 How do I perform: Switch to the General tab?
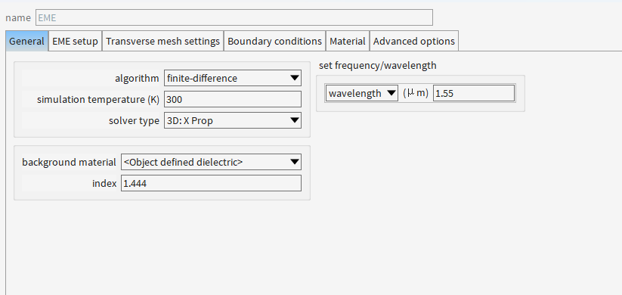tap(26, 41)
